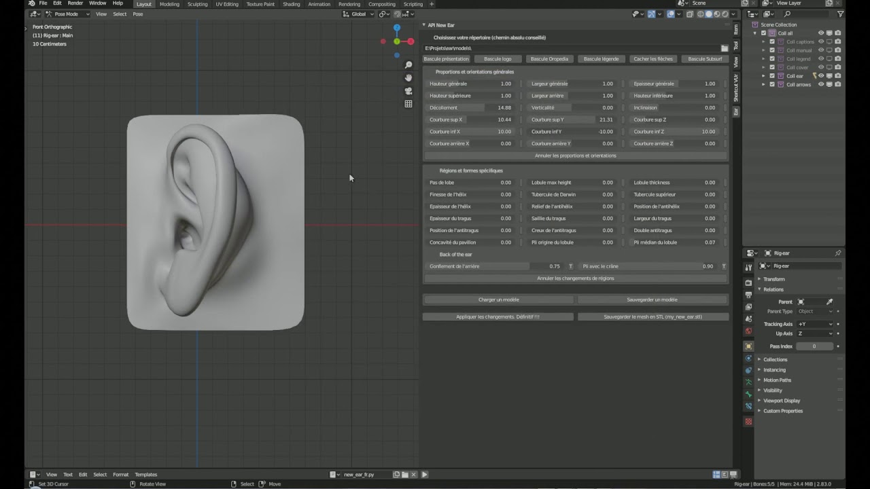
Task: Hide Coll ear with its eye icon
Action: pos(821,76)
